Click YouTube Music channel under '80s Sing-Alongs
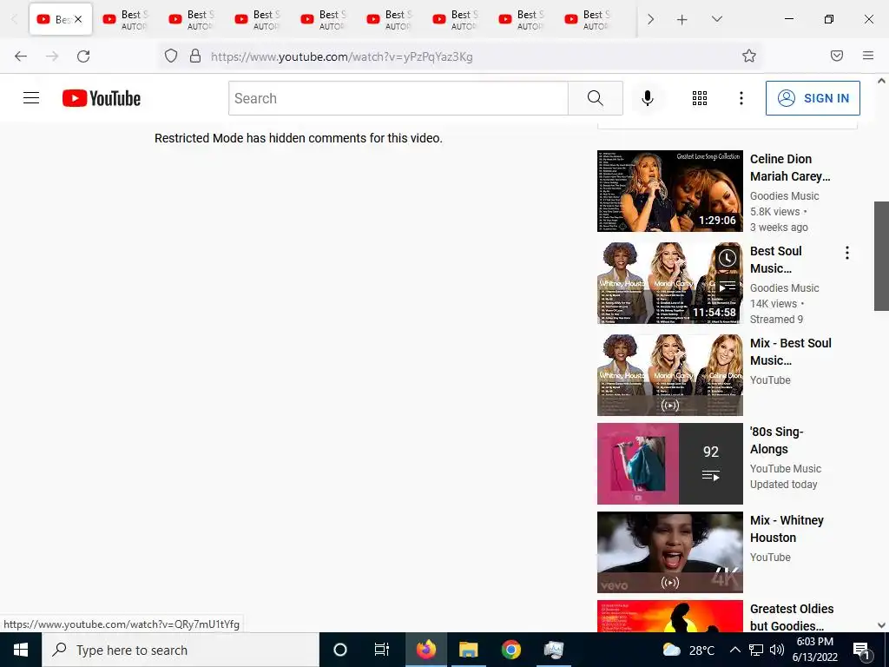 [785, 468]
